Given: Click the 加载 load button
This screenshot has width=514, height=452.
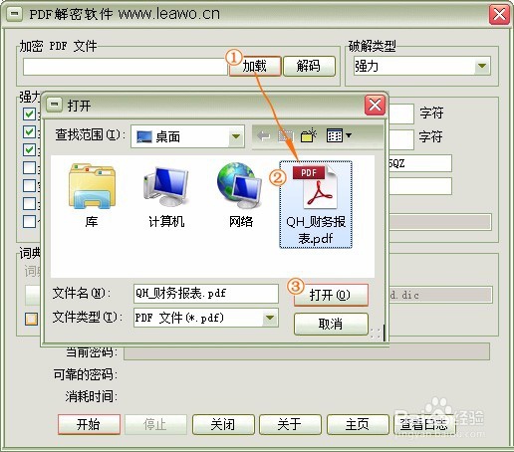Looking at the screenshot, I should (x=255, y=66).
